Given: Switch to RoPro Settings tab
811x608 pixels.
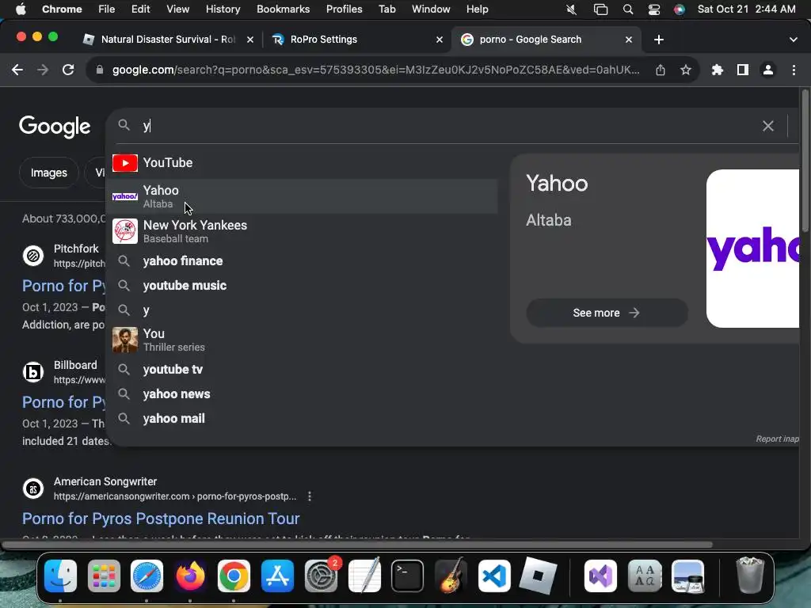Looking at the screenshot, I should point(357,40).
